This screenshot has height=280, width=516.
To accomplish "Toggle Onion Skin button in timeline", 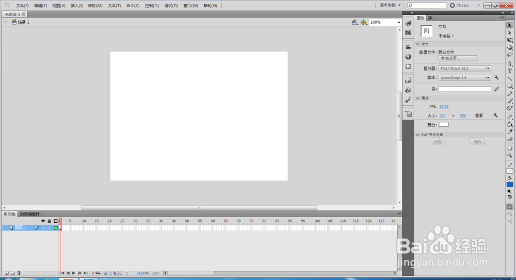I will (105, 273).
